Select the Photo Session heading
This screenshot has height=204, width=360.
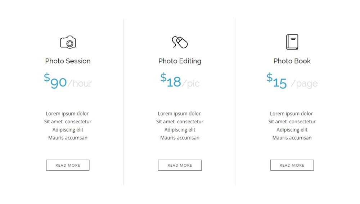(x=68, y=61)
